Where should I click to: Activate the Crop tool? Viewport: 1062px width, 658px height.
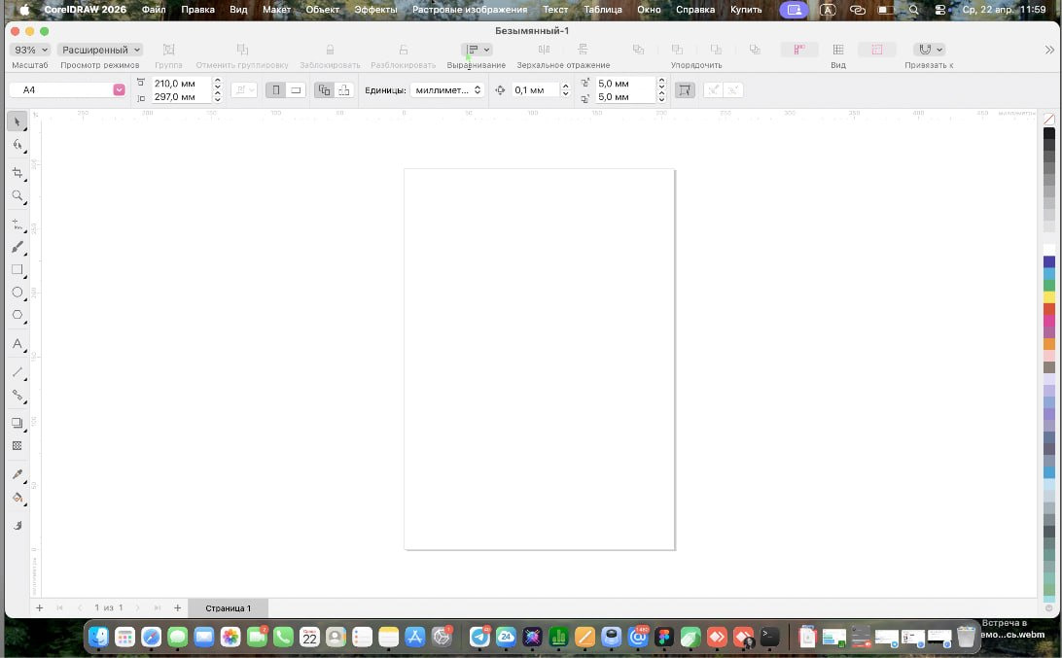(18, 173)
